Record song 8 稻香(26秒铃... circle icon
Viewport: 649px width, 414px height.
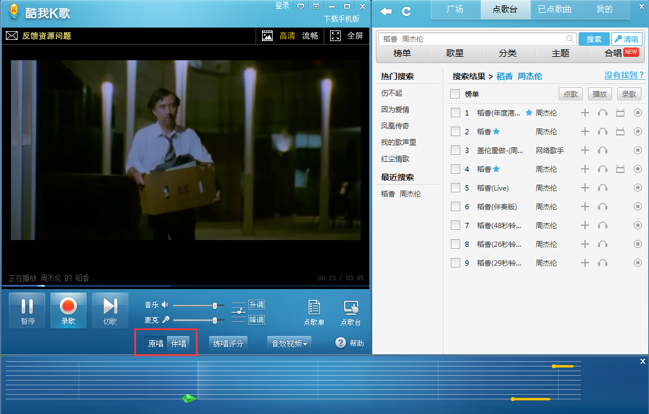coord(638,244)
